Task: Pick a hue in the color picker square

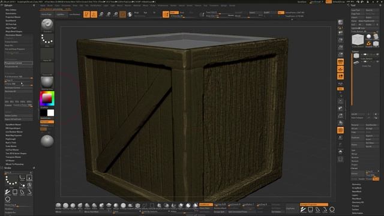Action: tap(47, 98)
